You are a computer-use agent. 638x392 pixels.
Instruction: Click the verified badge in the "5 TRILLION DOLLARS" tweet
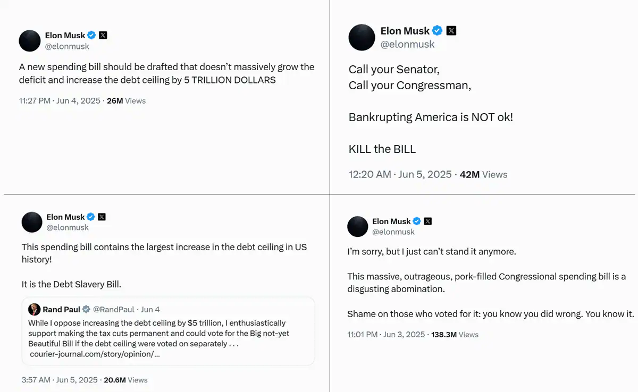click(x=91, y=36)
